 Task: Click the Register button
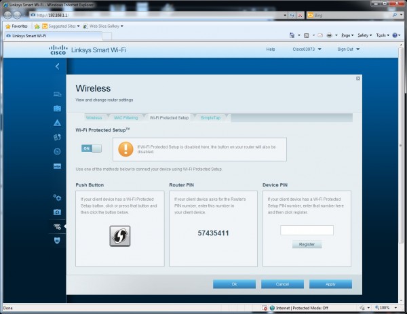[307, 244]
